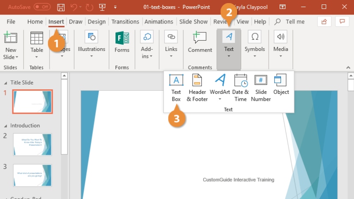Open the Undo history dropdown arrow
The width and height of the screenshot is (354, 199).
[x=81, y=7]
